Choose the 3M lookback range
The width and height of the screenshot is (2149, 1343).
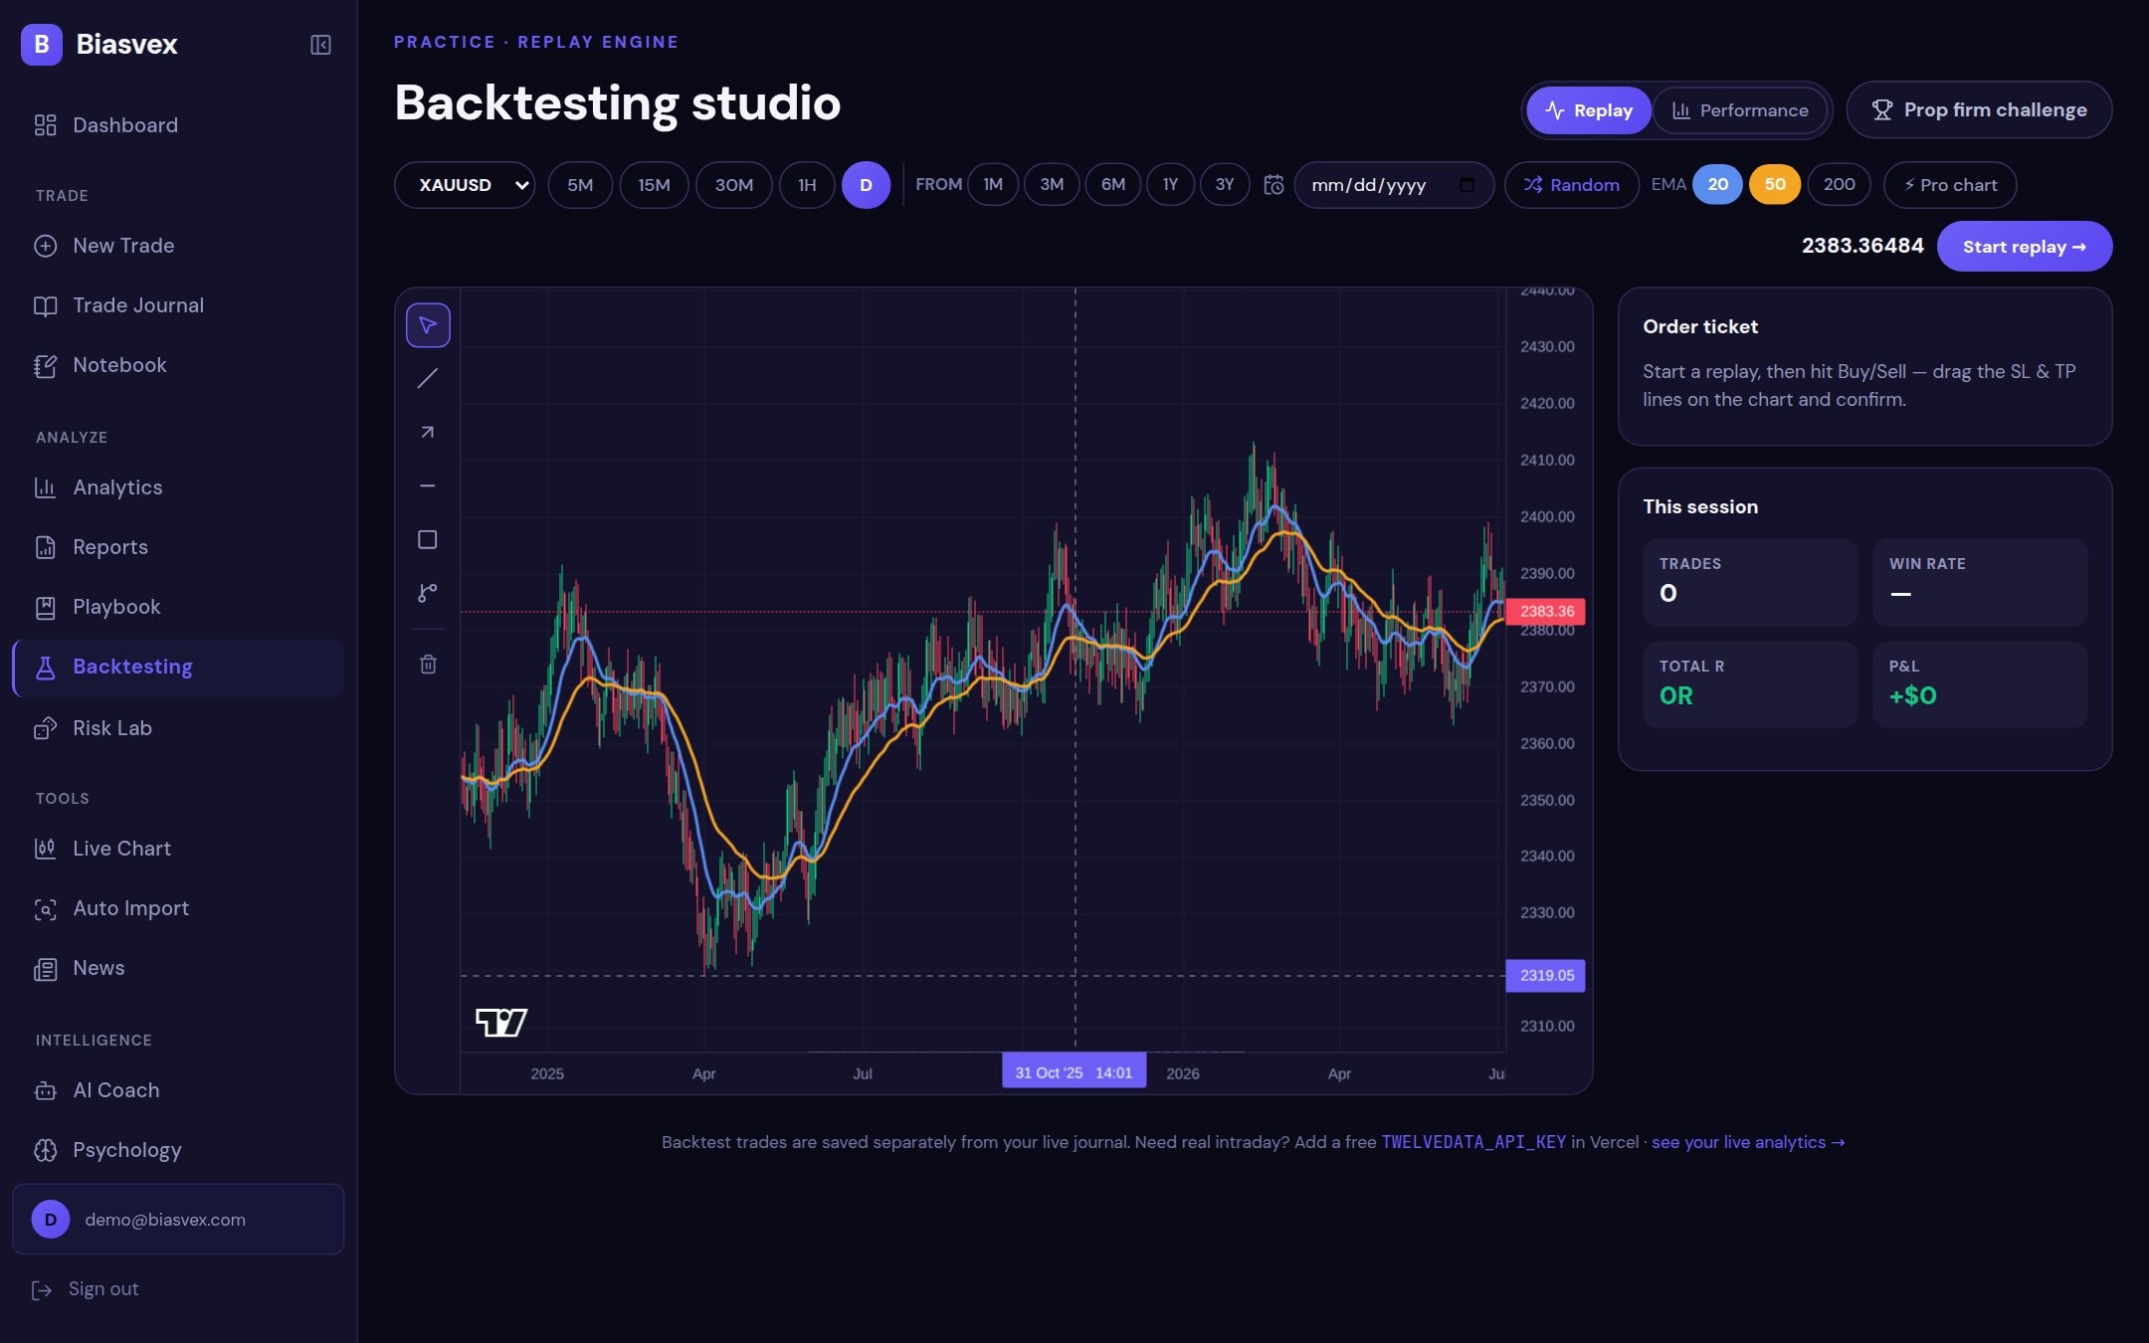(x=1052, y=185)
